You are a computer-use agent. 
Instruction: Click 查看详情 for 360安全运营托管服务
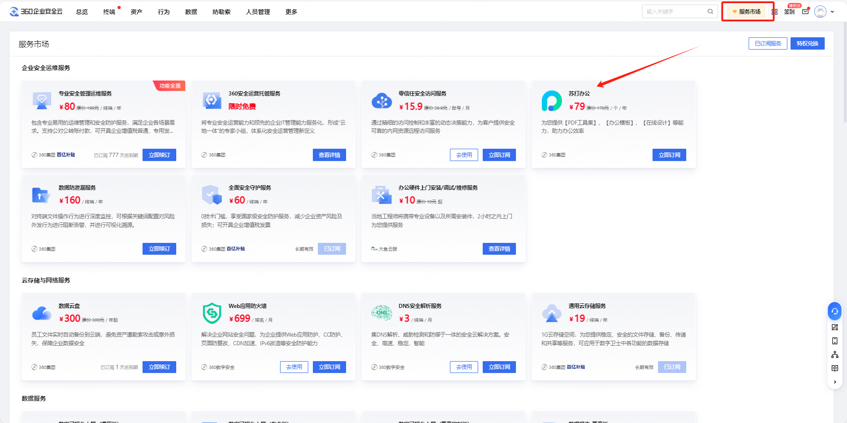[329, 155]
